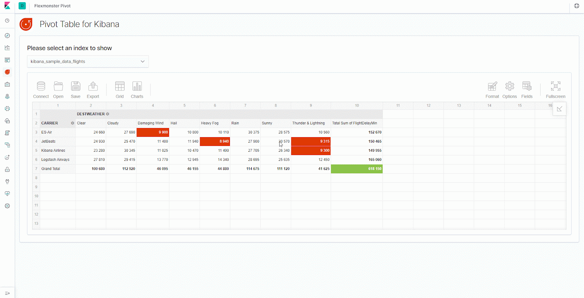This screenshot has height=298, width=584.
Task: Click red cell with value 8 940
Action: tap(215, 142)
